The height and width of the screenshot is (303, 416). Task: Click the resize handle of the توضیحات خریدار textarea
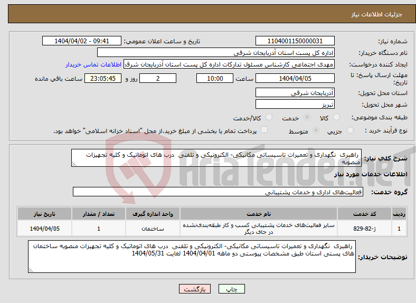(x=31, y=270)
